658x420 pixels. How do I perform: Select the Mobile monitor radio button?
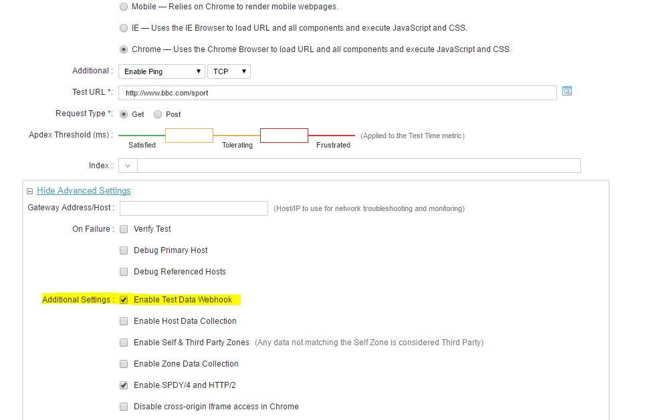123,7
